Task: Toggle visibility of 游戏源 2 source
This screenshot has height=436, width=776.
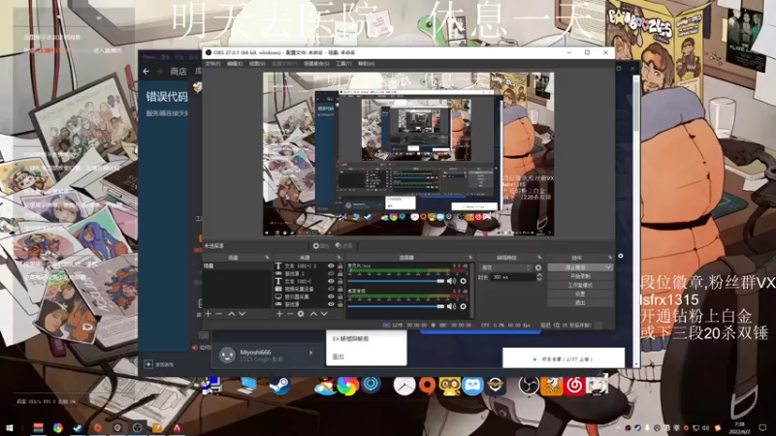Action: (x=331, y=273)
